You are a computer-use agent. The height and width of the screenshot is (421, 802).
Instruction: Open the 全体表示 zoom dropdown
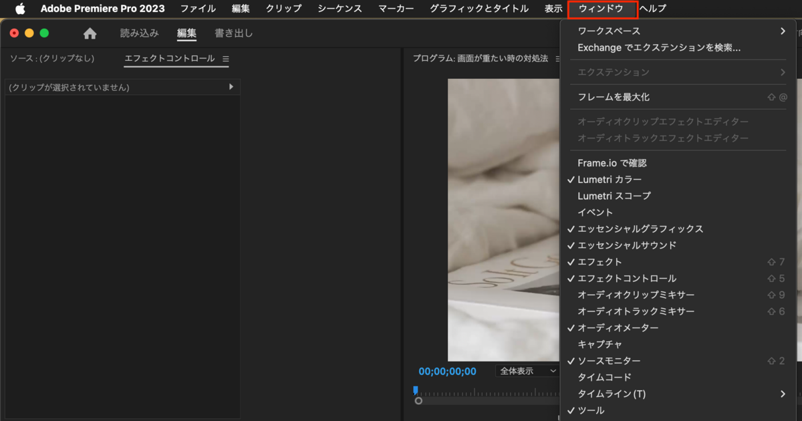tap(527, 371)
